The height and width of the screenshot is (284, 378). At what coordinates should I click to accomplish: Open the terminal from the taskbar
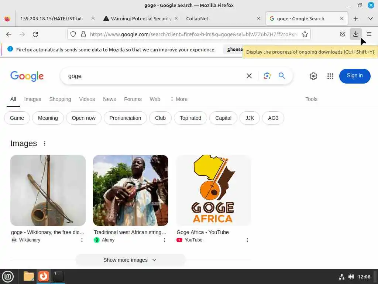58,276
